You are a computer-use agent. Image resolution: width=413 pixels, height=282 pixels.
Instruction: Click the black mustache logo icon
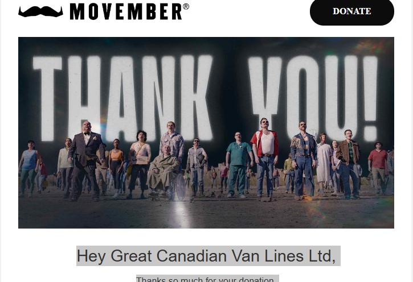click(x=40, y=12)
